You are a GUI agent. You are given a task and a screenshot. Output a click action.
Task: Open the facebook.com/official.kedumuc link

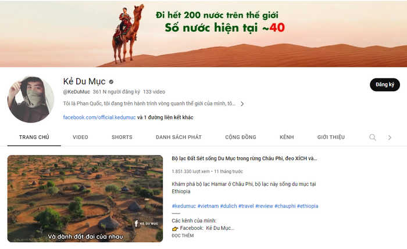coord(99,117)
